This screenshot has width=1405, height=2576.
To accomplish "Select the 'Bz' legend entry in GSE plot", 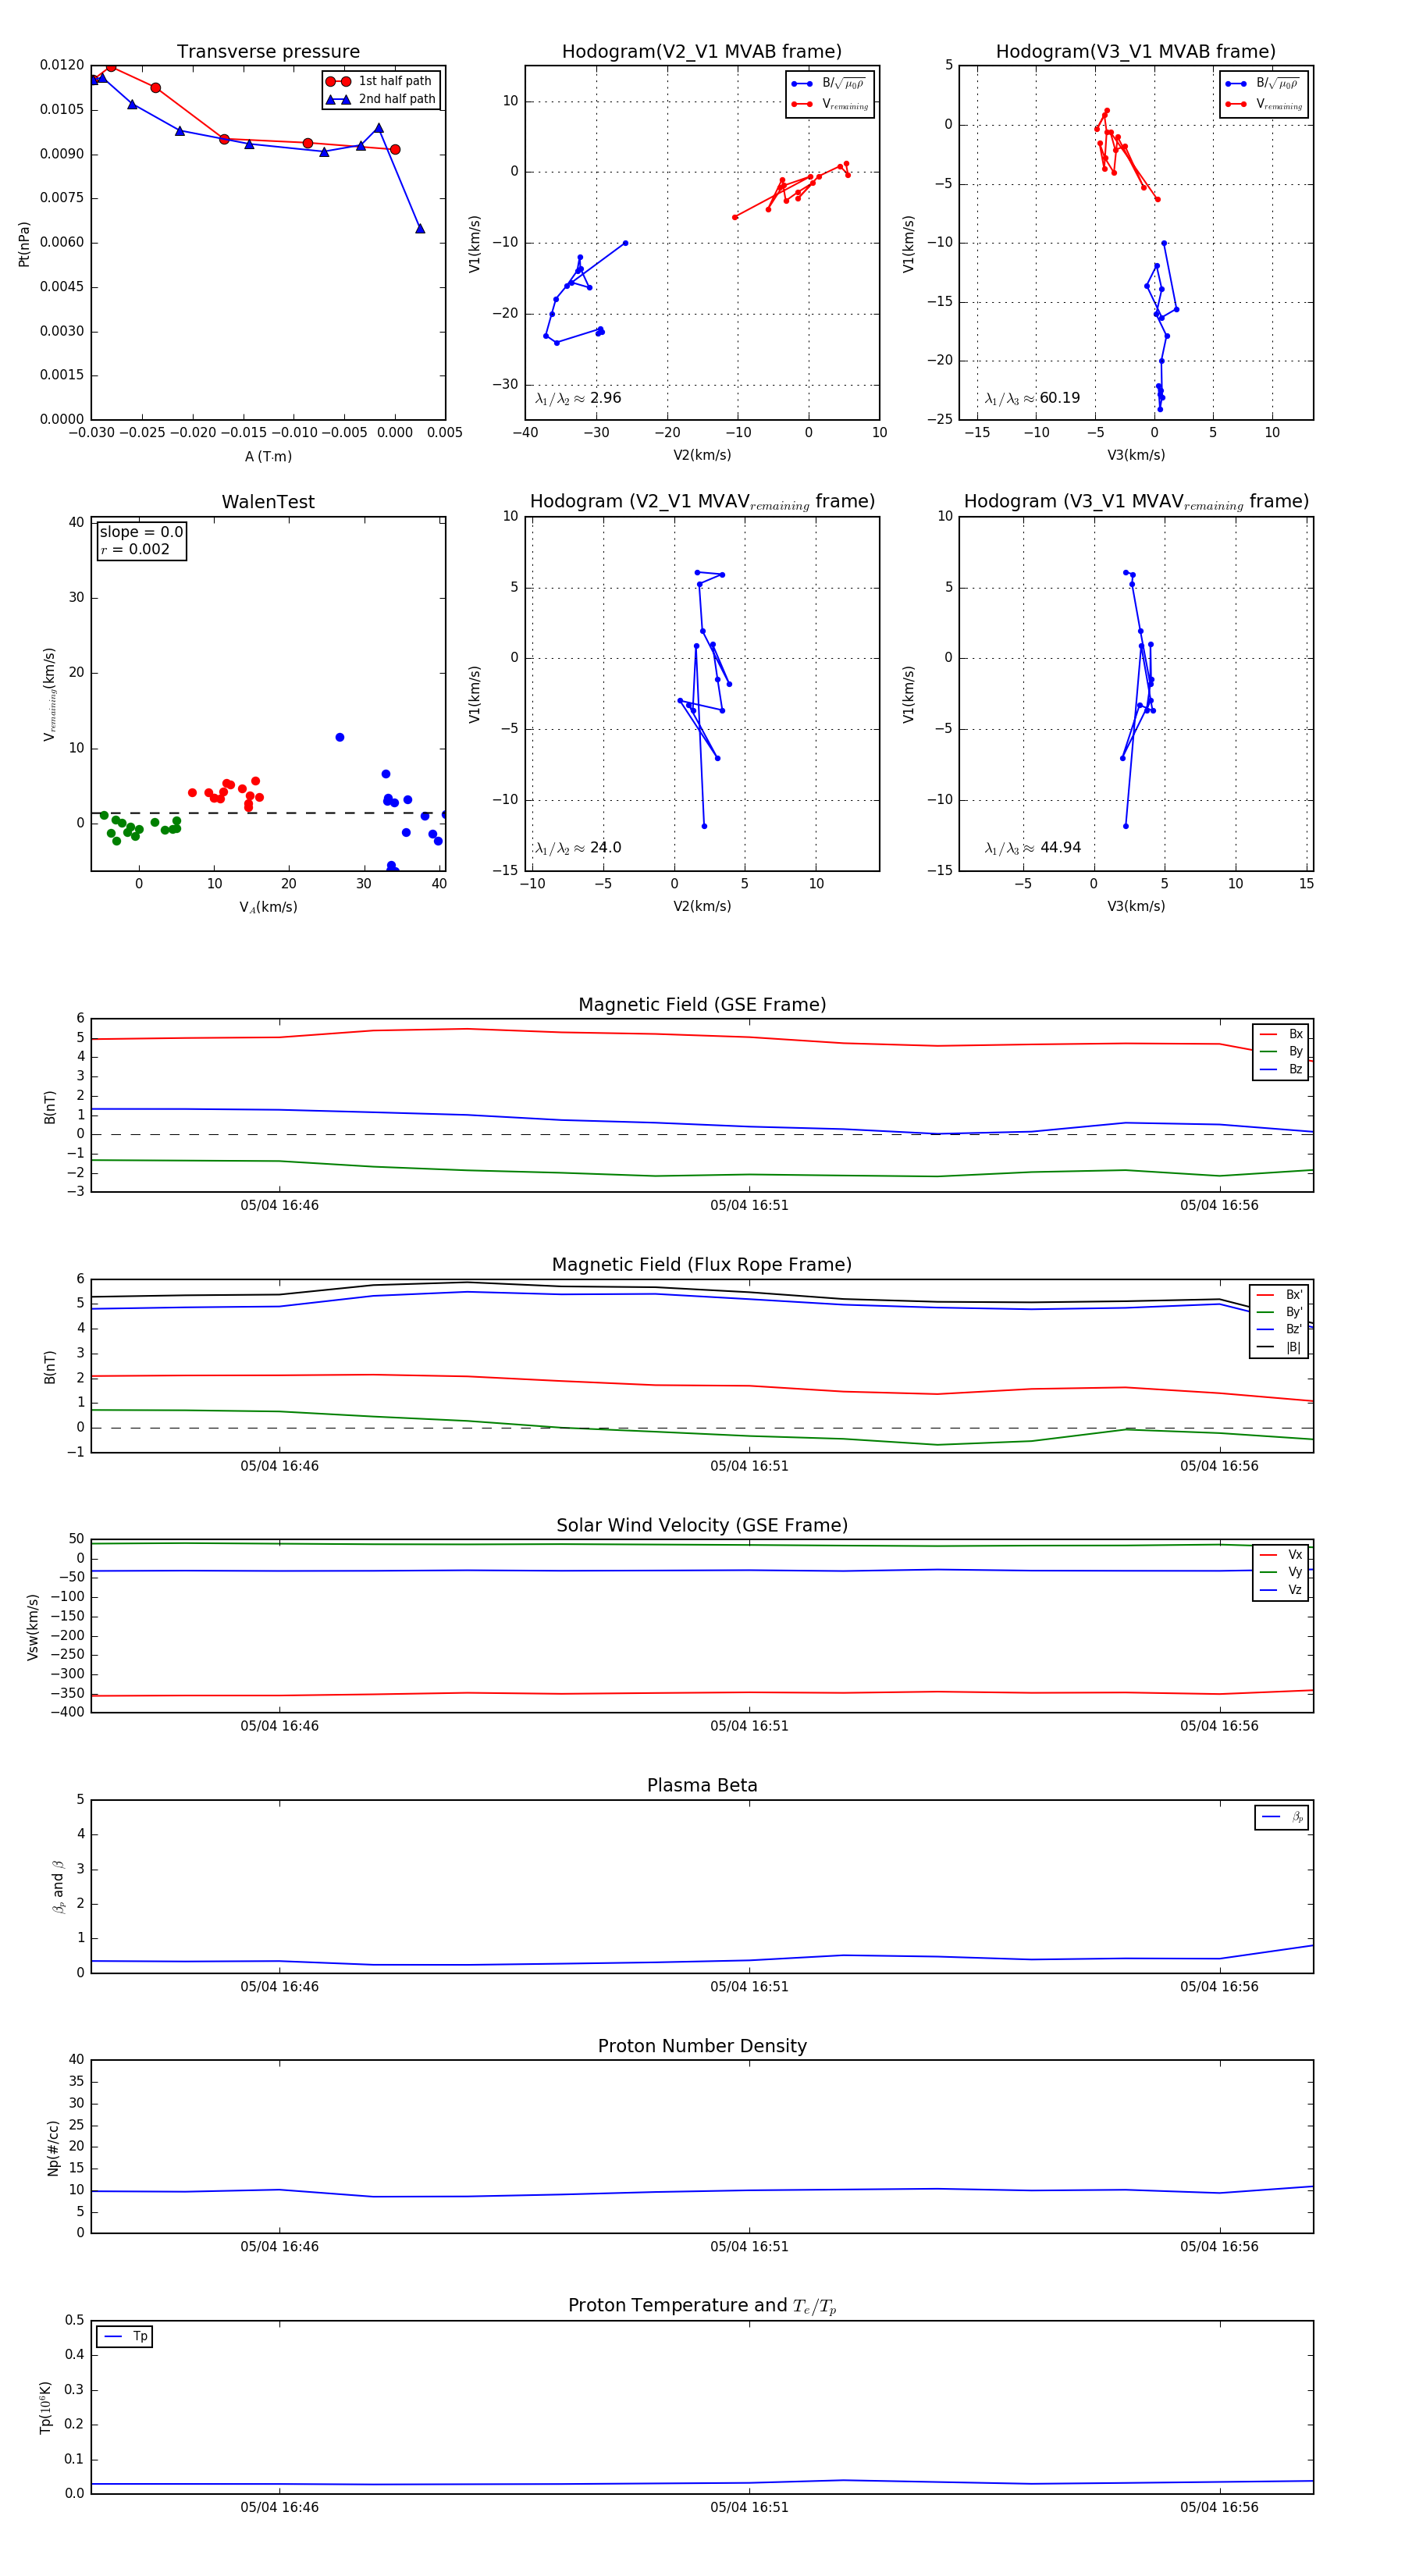I will (1281, 1069).
